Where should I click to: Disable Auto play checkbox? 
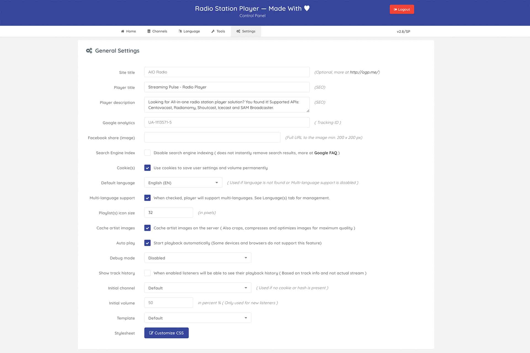pos(147,243)
